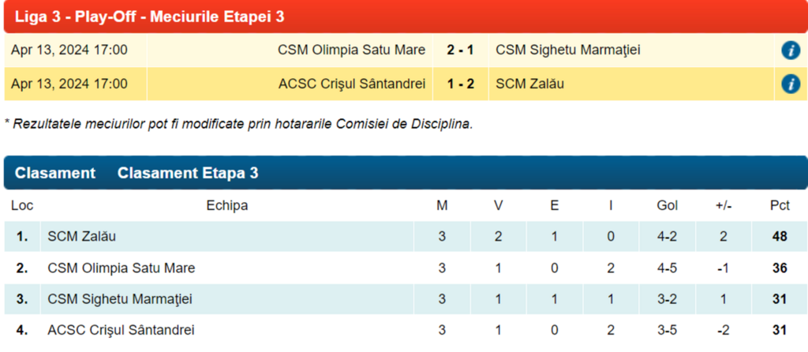Open the 1 - 2 match score
This screenshot has width=808, height=352.
pos(460,84)
